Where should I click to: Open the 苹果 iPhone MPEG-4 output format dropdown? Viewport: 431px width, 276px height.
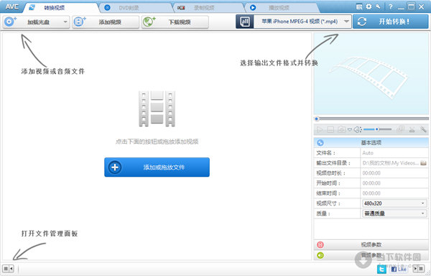(x=302, y=22)
